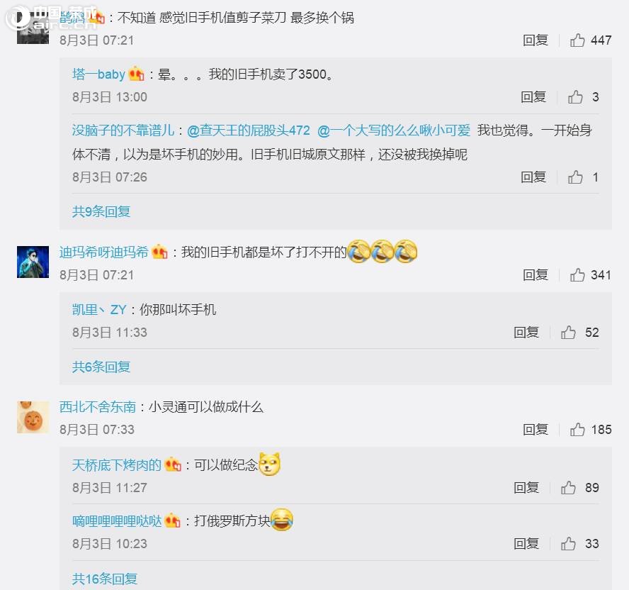The image size is (629, 590).
Task: Reply to 塔一baby's comment
Action: [533, 96]
